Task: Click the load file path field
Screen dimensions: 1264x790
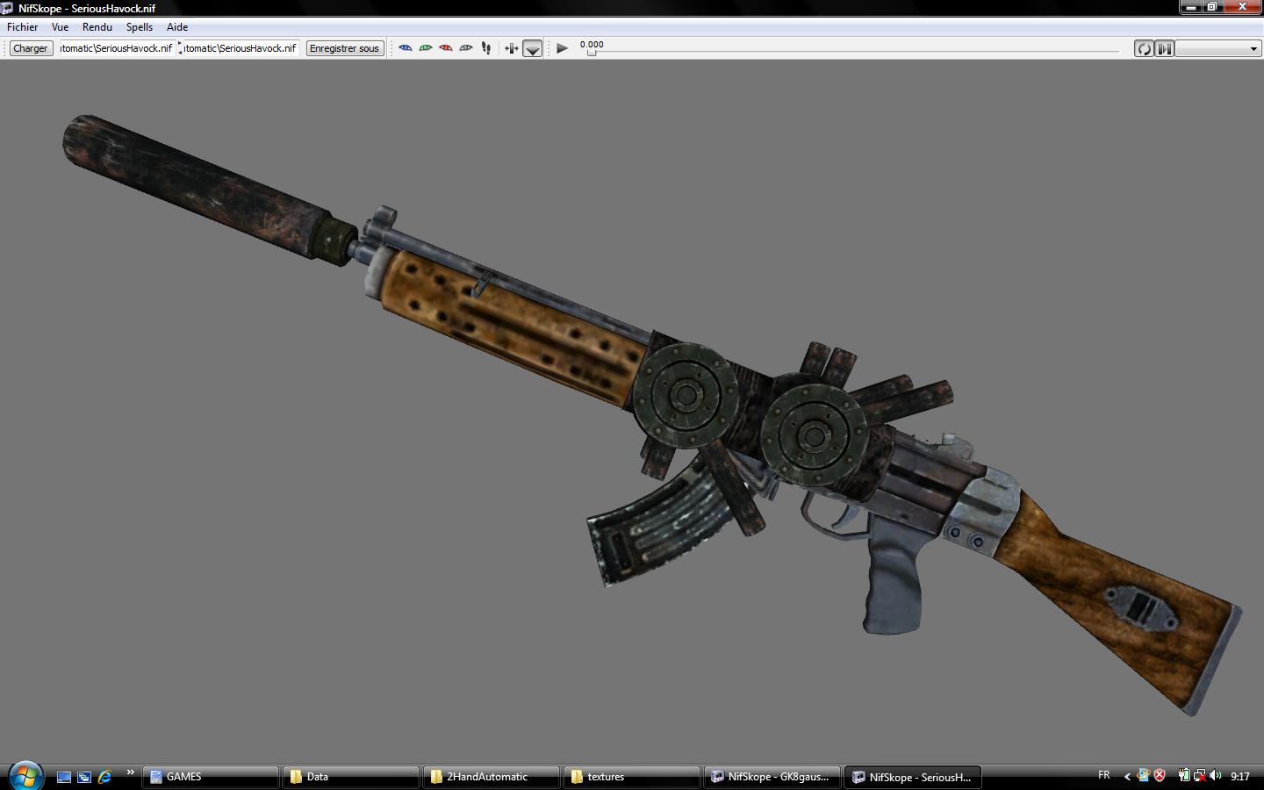Action: (116, 48)
